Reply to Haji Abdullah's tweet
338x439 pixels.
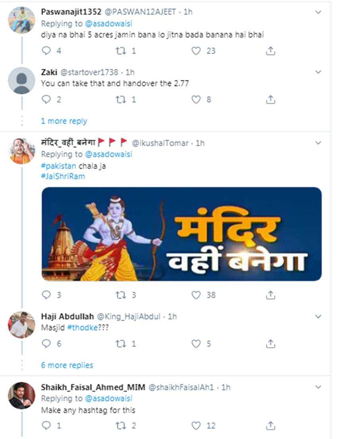47,344
